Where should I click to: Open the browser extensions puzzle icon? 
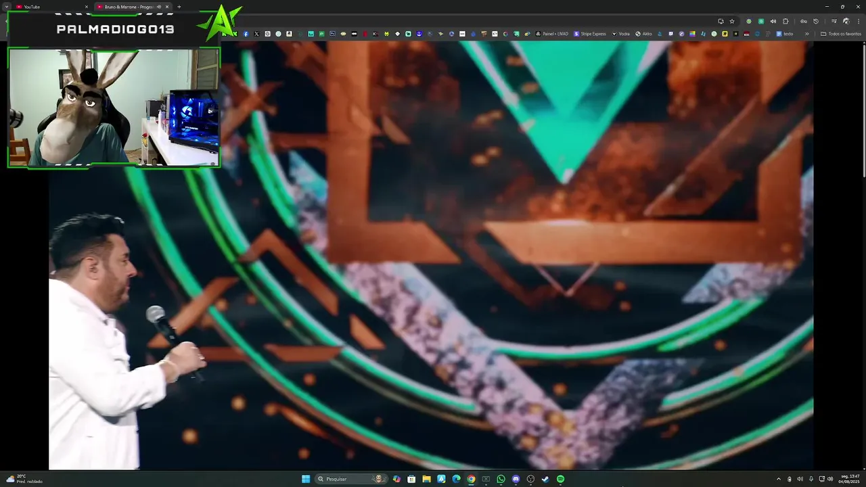point(785,22)
